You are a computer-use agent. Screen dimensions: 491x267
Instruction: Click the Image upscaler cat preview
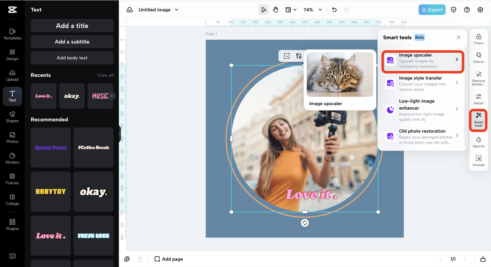(340, 74)
